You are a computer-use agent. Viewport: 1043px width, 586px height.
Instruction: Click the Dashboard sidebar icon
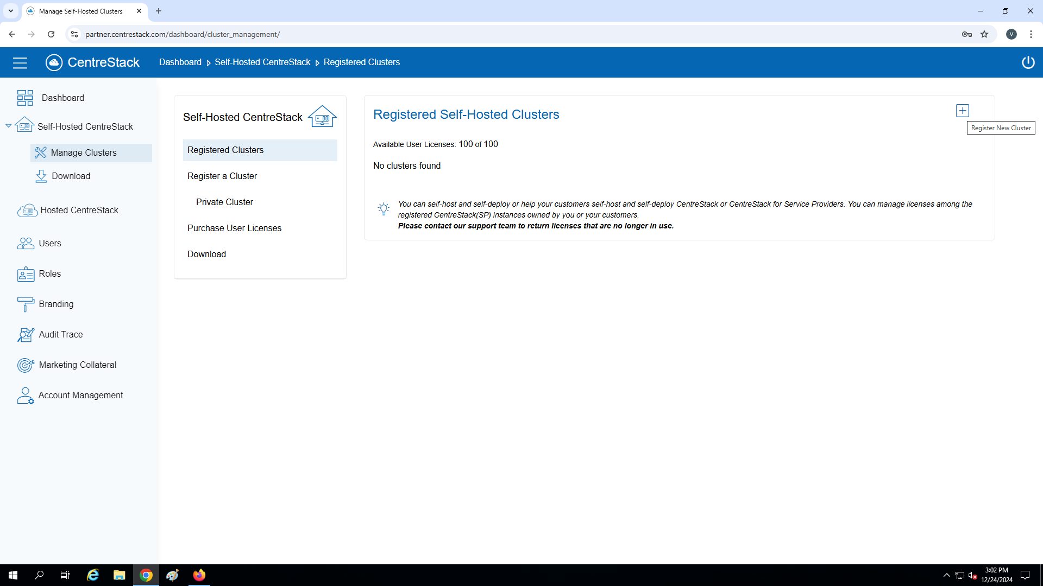click(25, 98)
